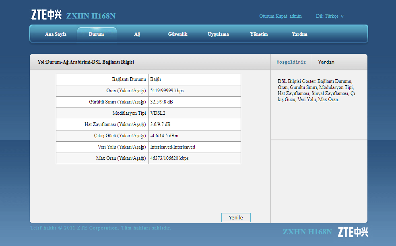Select the Bağlı connection status value

156,79
